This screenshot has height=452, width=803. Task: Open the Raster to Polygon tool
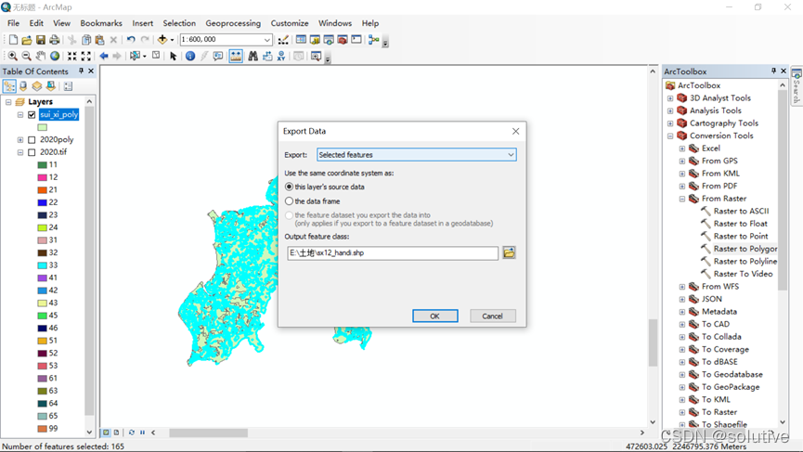(x=745, y=249)
